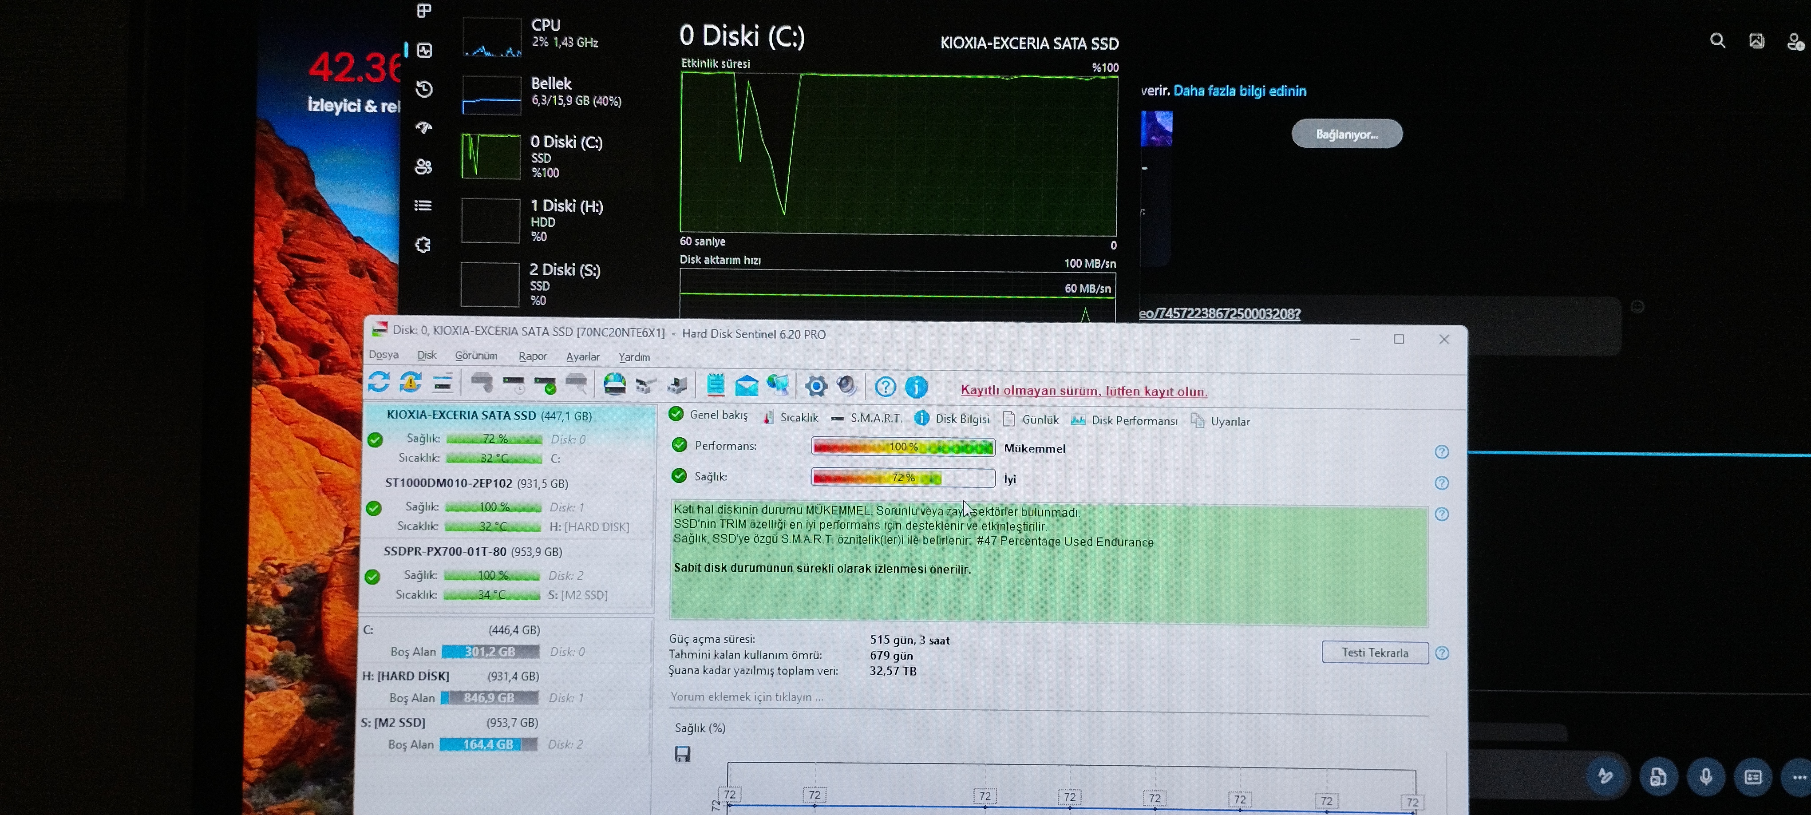This screenshot has height=815, width=1811.
Task: Click the blue Refresh arrows toolbar icon
Action: coord(379,382)
